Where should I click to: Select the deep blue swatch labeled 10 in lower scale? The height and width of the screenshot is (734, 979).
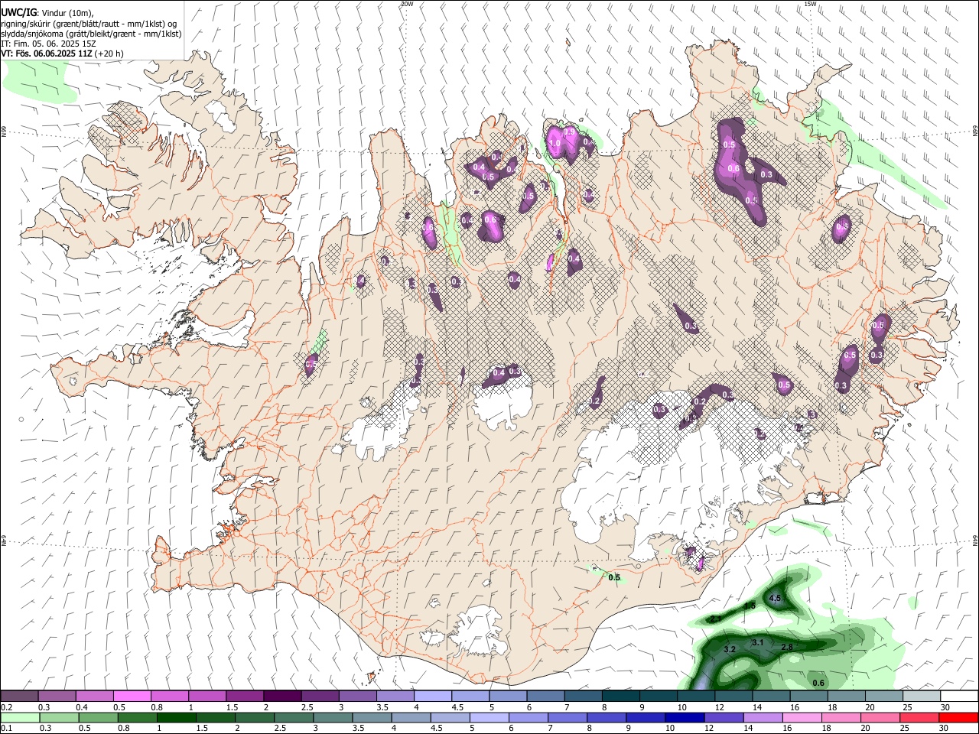click(685, 718)
